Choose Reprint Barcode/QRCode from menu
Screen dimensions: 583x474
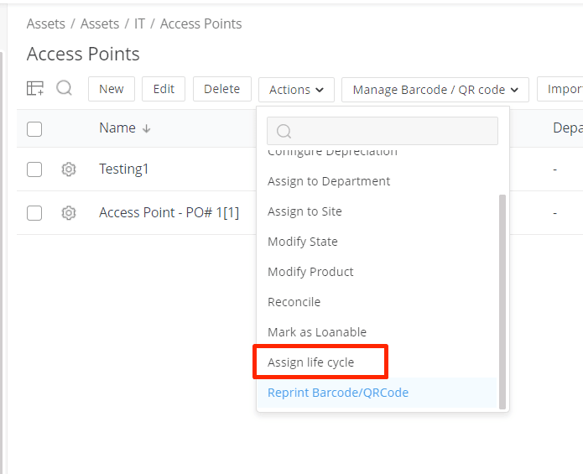point(338,393)
